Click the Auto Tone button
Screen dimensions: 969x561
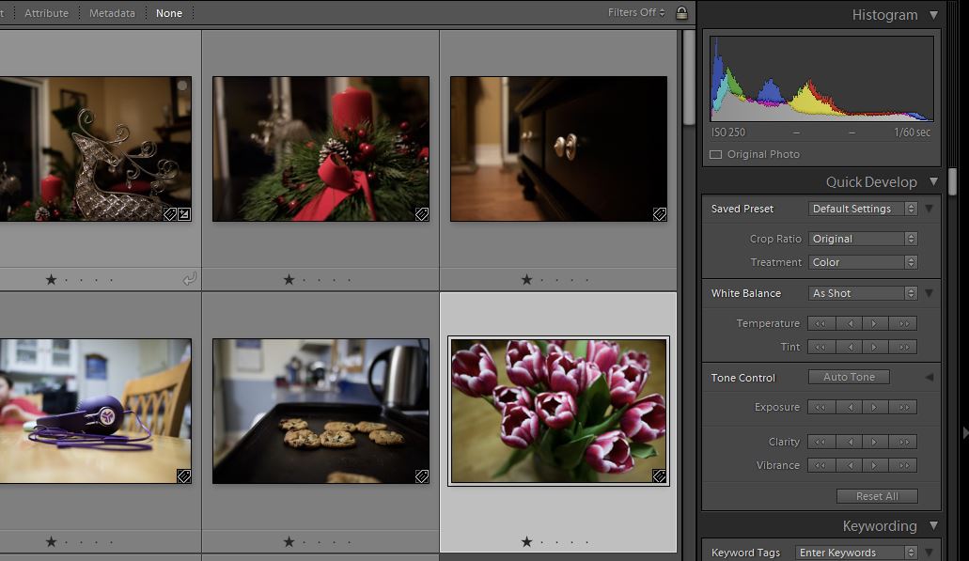pos(849,377)
